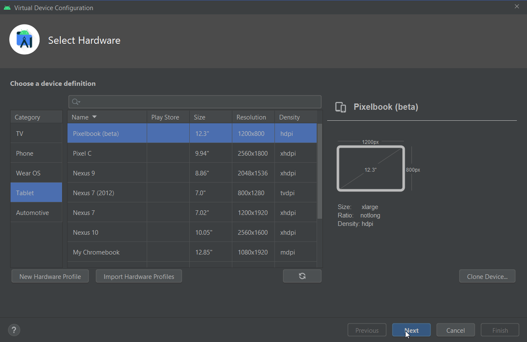Click the Density column header
The height and width of the screenshot is (342, 527).
tap(296, 117)
